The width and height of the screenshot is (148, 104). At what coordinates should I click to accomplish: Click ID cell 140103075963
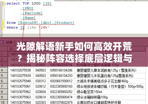pos(21,97)
